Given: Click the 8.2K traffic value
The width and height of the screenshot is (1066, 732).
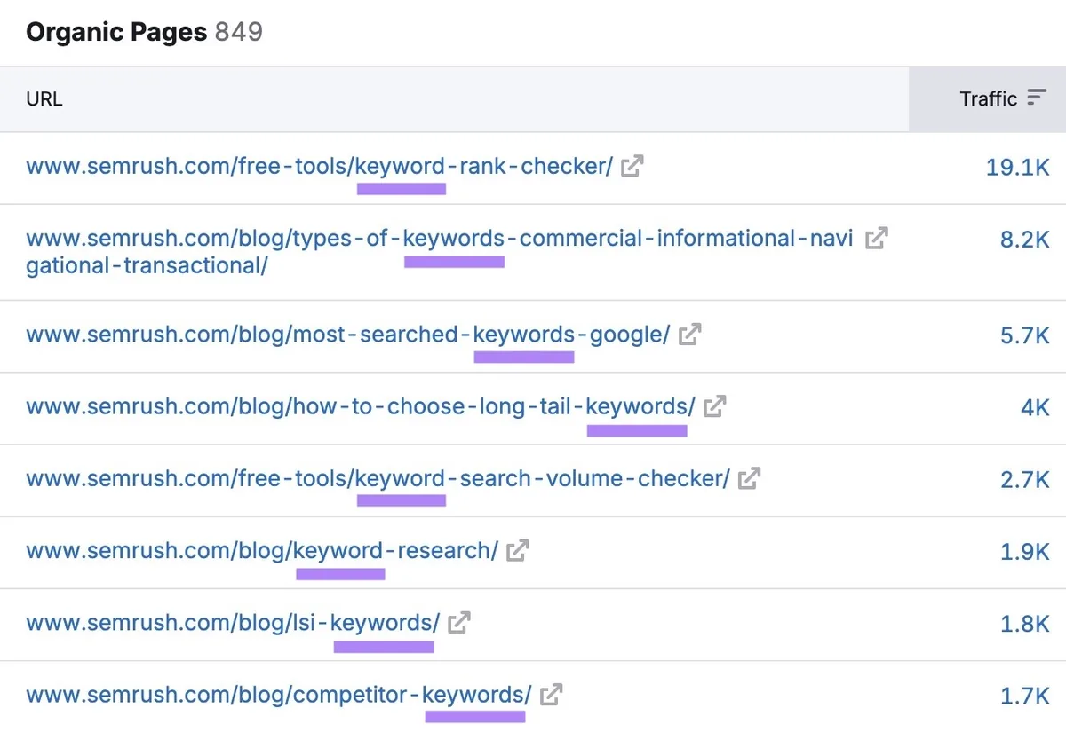Looking at the screenshot, I should coord(1025,239).
